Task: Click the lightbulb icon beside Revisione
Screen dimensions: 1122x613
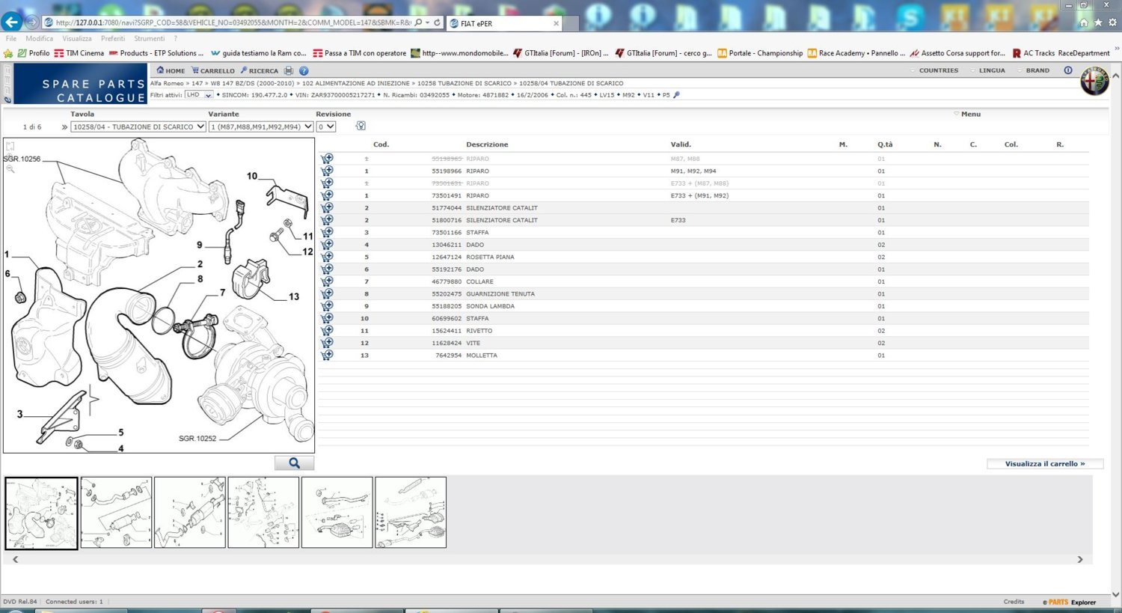Action: click(361, 126)
